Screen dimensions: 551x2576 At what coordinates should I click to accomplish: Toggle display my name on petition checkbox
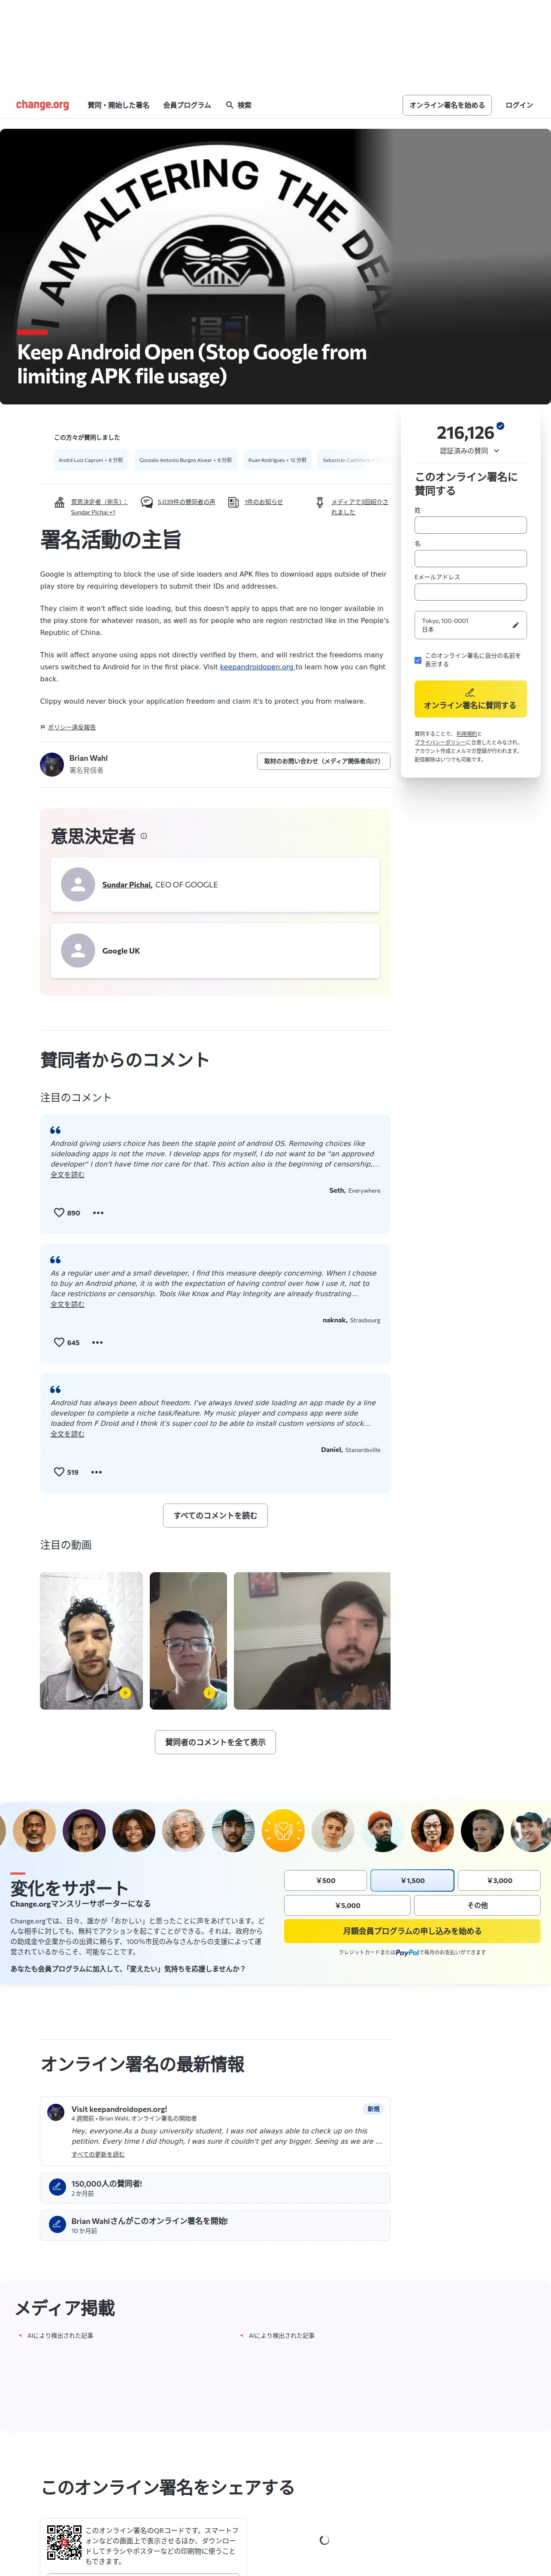(418, 660)
